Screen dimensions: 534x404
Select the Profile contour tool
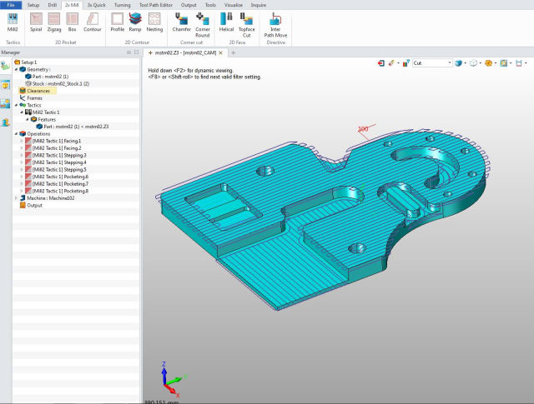click(x=118, y=22)
